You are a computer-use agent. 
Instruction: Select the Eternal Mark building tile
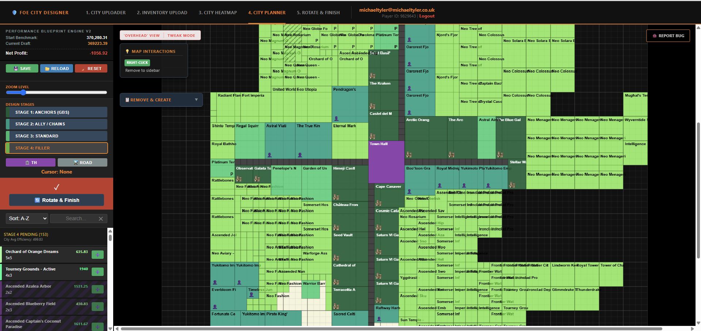[x=350, y=141]
